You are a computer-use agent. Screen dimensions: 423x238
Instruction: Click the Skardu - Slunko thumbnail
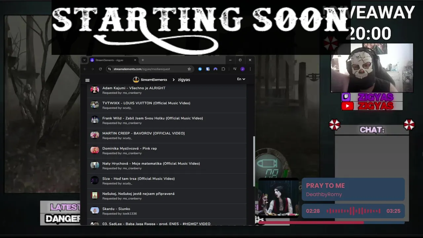(95, 211)
